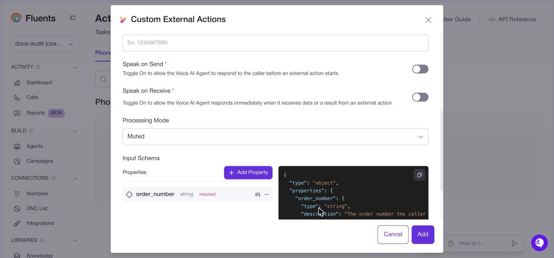Image resolution: width=554 pixels, height=258 pixels.
Task: Open Calls in the sidebar
Action: 32,97
